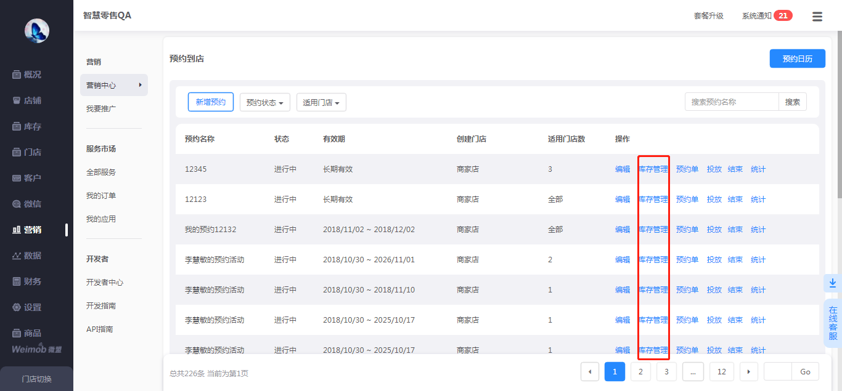Image resolution: width=842 pixels, height=391 pixels.
Task: Open 库存管理 in the 2018/11/10 row
Action: click(653, 290)
